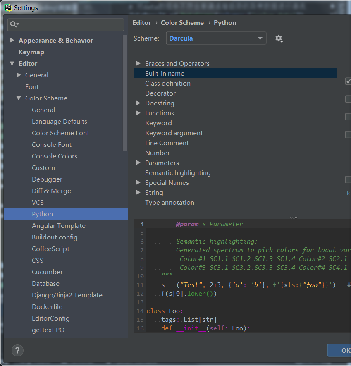The width and height of the screenshot is (351, 366).
Task: Expand the Parameters group
Action: pyautogui.click(x=138, y=163)
